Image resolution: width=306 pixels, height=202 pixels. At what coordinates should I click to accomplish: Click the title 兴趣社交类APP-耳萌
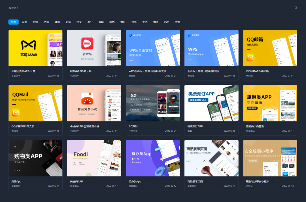pos(24,71)
